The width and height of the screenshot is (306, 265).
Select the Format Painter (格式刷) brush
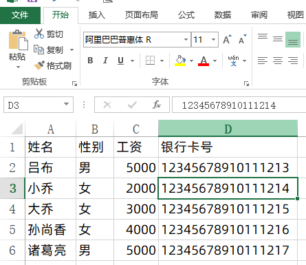(39, 65)
